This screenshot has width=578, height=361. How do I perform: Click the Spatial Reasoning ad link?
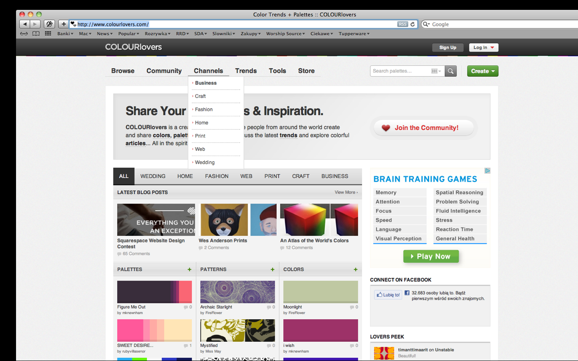click(x=459, y=193)
